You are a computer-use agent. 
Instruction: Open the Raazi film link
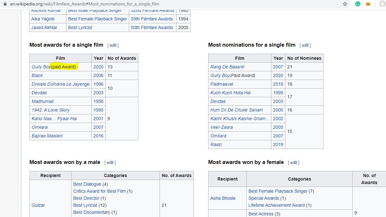click(216, 144)
